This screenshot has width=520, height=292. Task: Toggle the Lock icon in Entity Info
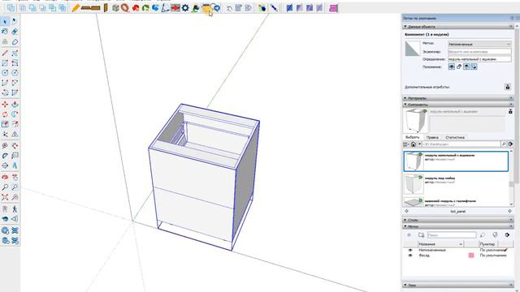coord(459,67)
